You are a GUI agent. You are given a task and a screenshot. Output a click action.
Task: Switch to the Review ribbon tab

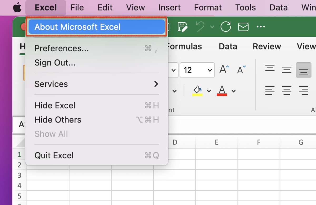(266, 46)
